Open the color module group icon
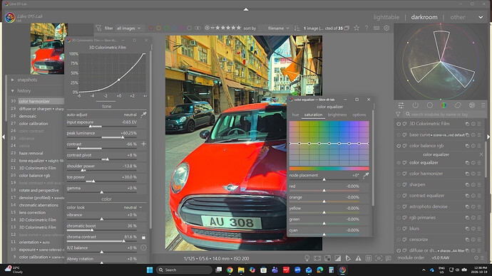This screenshot has width=492, height=276. tap(444, 105)
